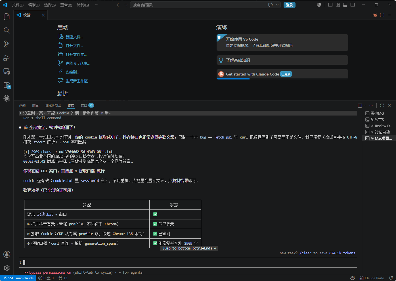Go back with the left arrow in title bar
Screen dimensions: 396x281
click(118, 5)
